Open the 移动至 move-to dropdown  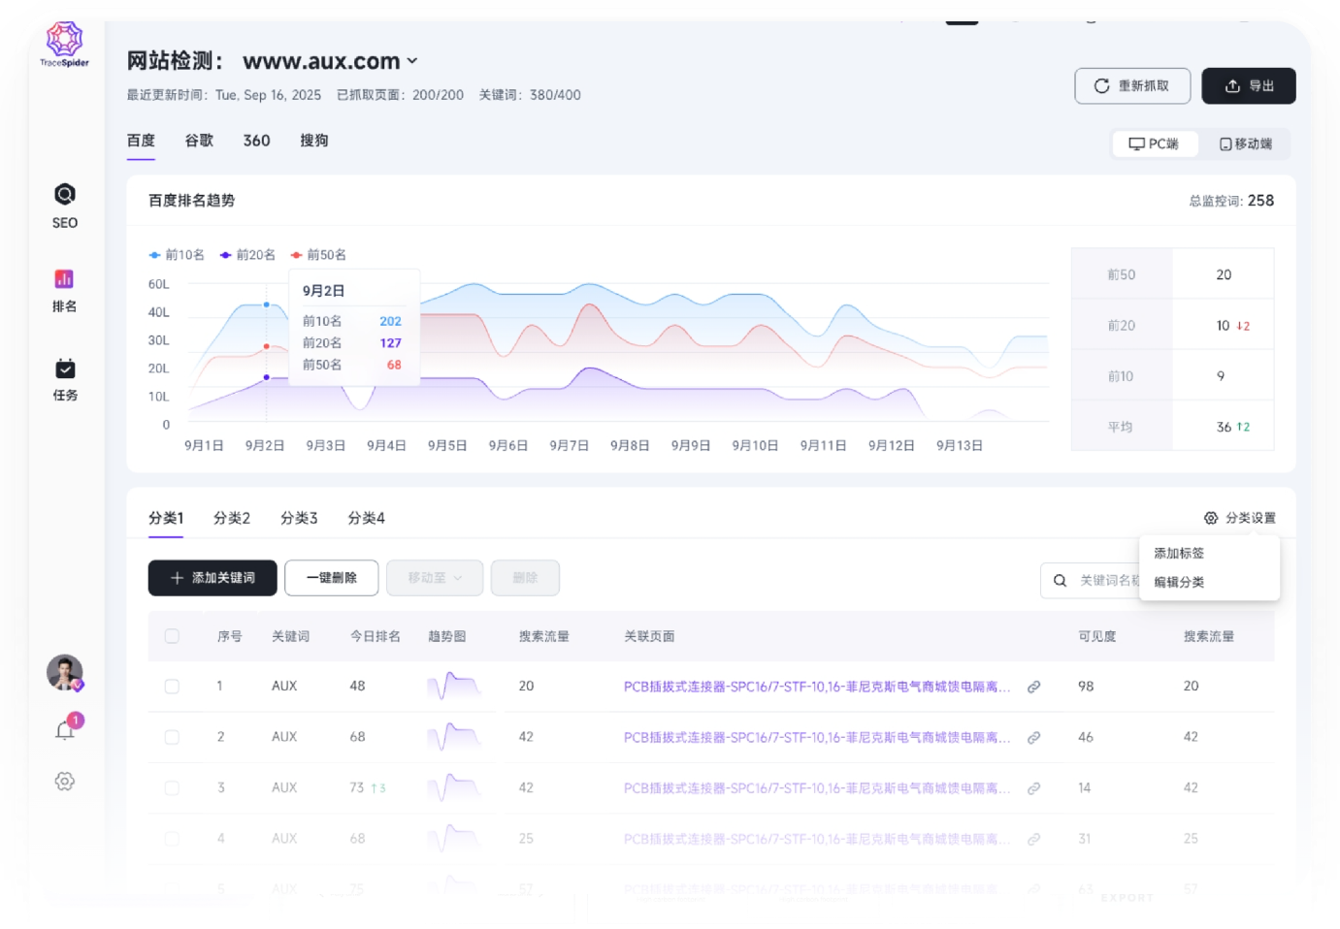click(435, 578)
